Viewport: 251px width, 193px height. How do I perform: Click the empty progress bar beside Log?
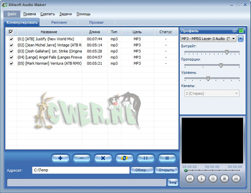tap(87, 182)
